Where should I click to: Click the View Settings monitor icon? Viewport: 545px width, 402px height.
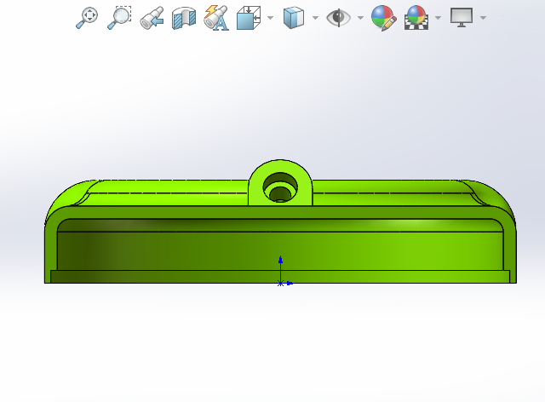tap(462, 18)
